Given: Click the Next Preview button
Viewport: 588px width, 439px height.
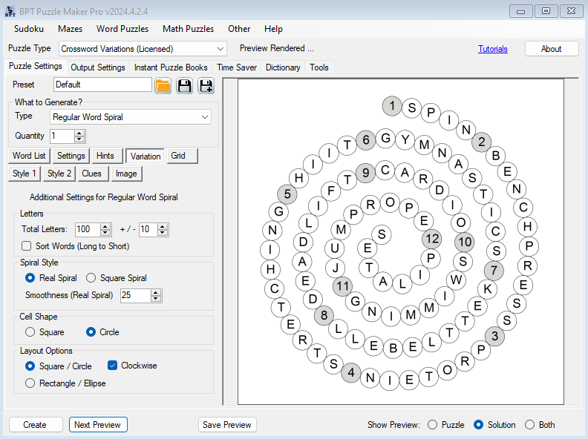Looking at the screenshot, I should click(x=98, y=425).
